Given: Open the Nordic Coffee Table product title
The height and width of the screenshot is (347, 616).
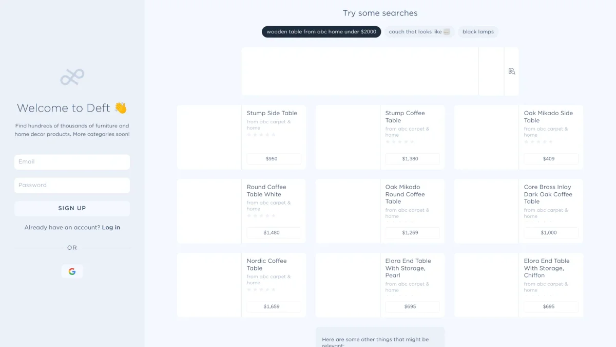Looking at the screenshot, I should click(266, 264).
